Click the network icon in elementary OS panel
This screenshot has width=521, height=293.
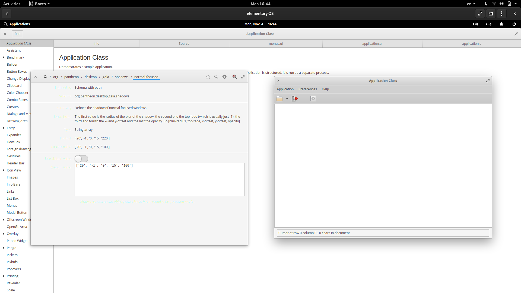click(x=489, y=24)
